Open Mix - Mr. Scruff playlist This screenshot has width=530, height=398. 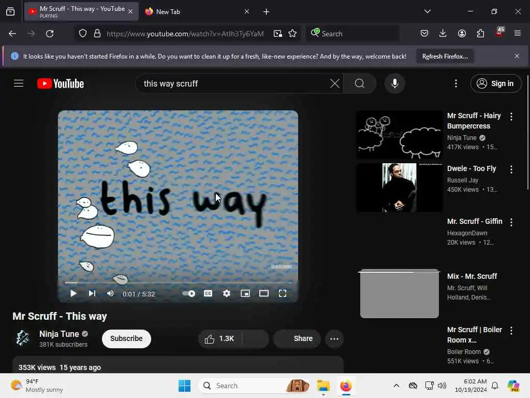pyautogui.click(x=472, y=276)
